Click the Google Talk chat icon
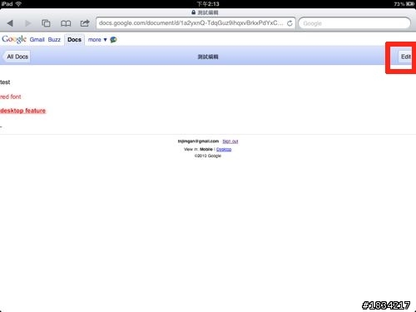Screen dimensions: 416x312 point(113,40)
